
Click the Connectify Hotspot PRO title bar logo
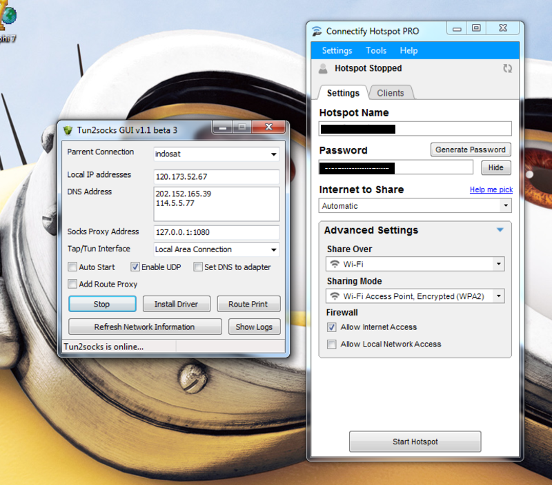[317, 31]
